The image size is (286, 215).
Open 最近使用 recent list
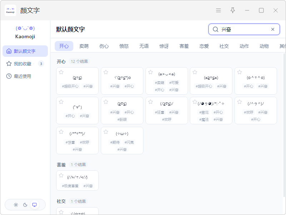(25, 76)
